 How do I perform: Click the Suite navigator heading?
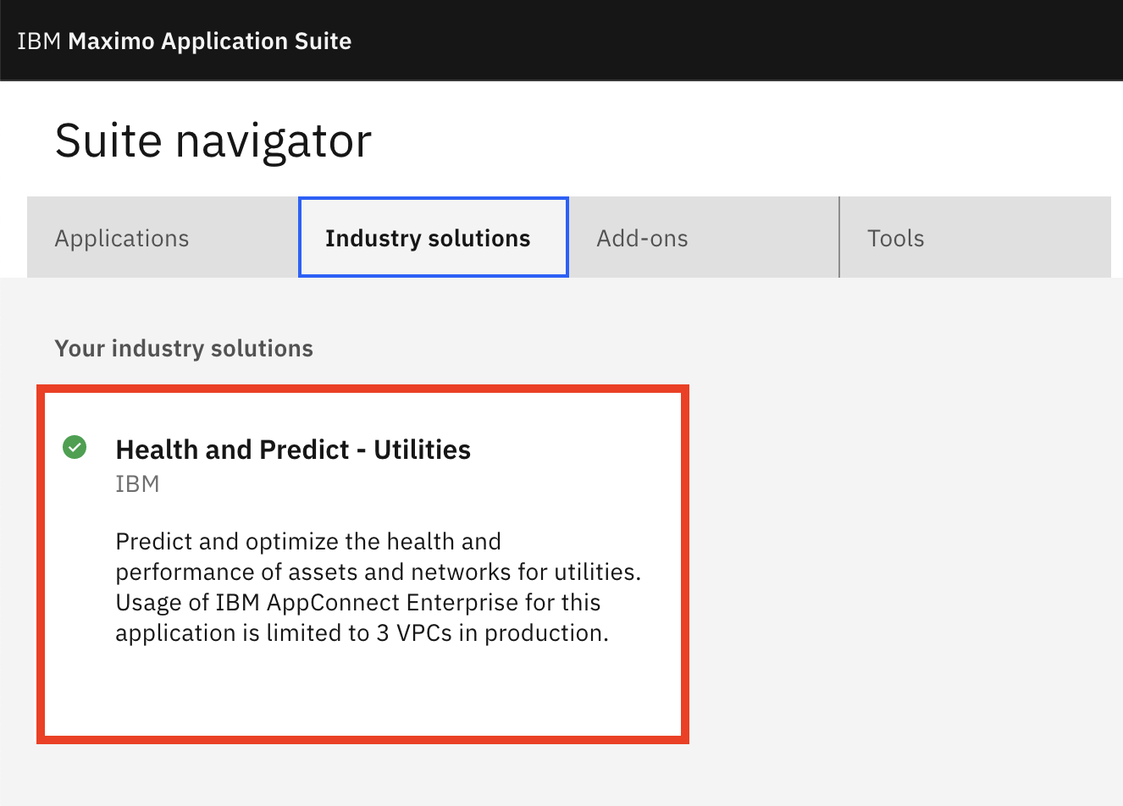[213, 141]
